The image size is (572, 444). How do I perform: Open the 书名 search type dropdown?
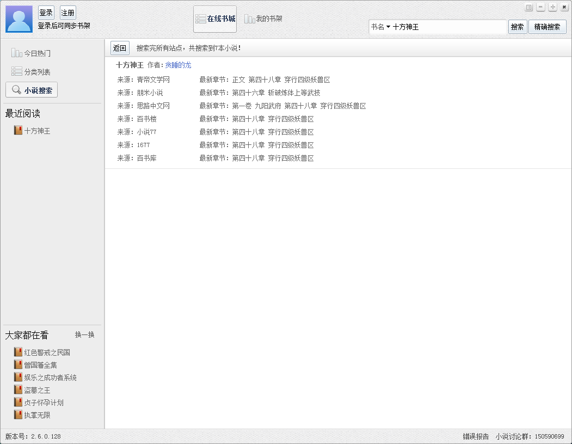(x=380, y=27)
